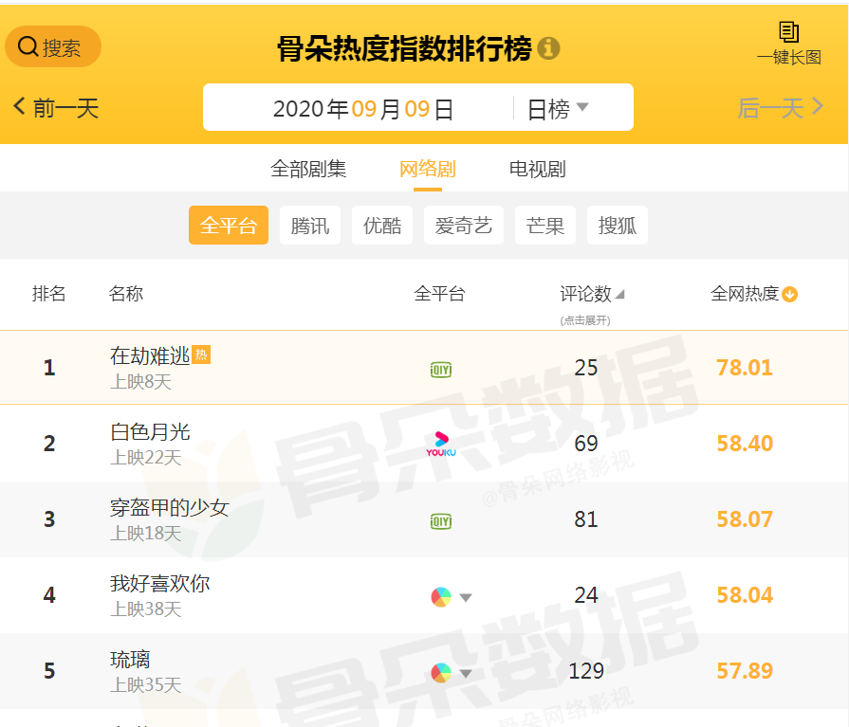Viewport: 849px width, 727px height.
Task: Go to 前一天 previous day
Action: [x=56, y=108]
